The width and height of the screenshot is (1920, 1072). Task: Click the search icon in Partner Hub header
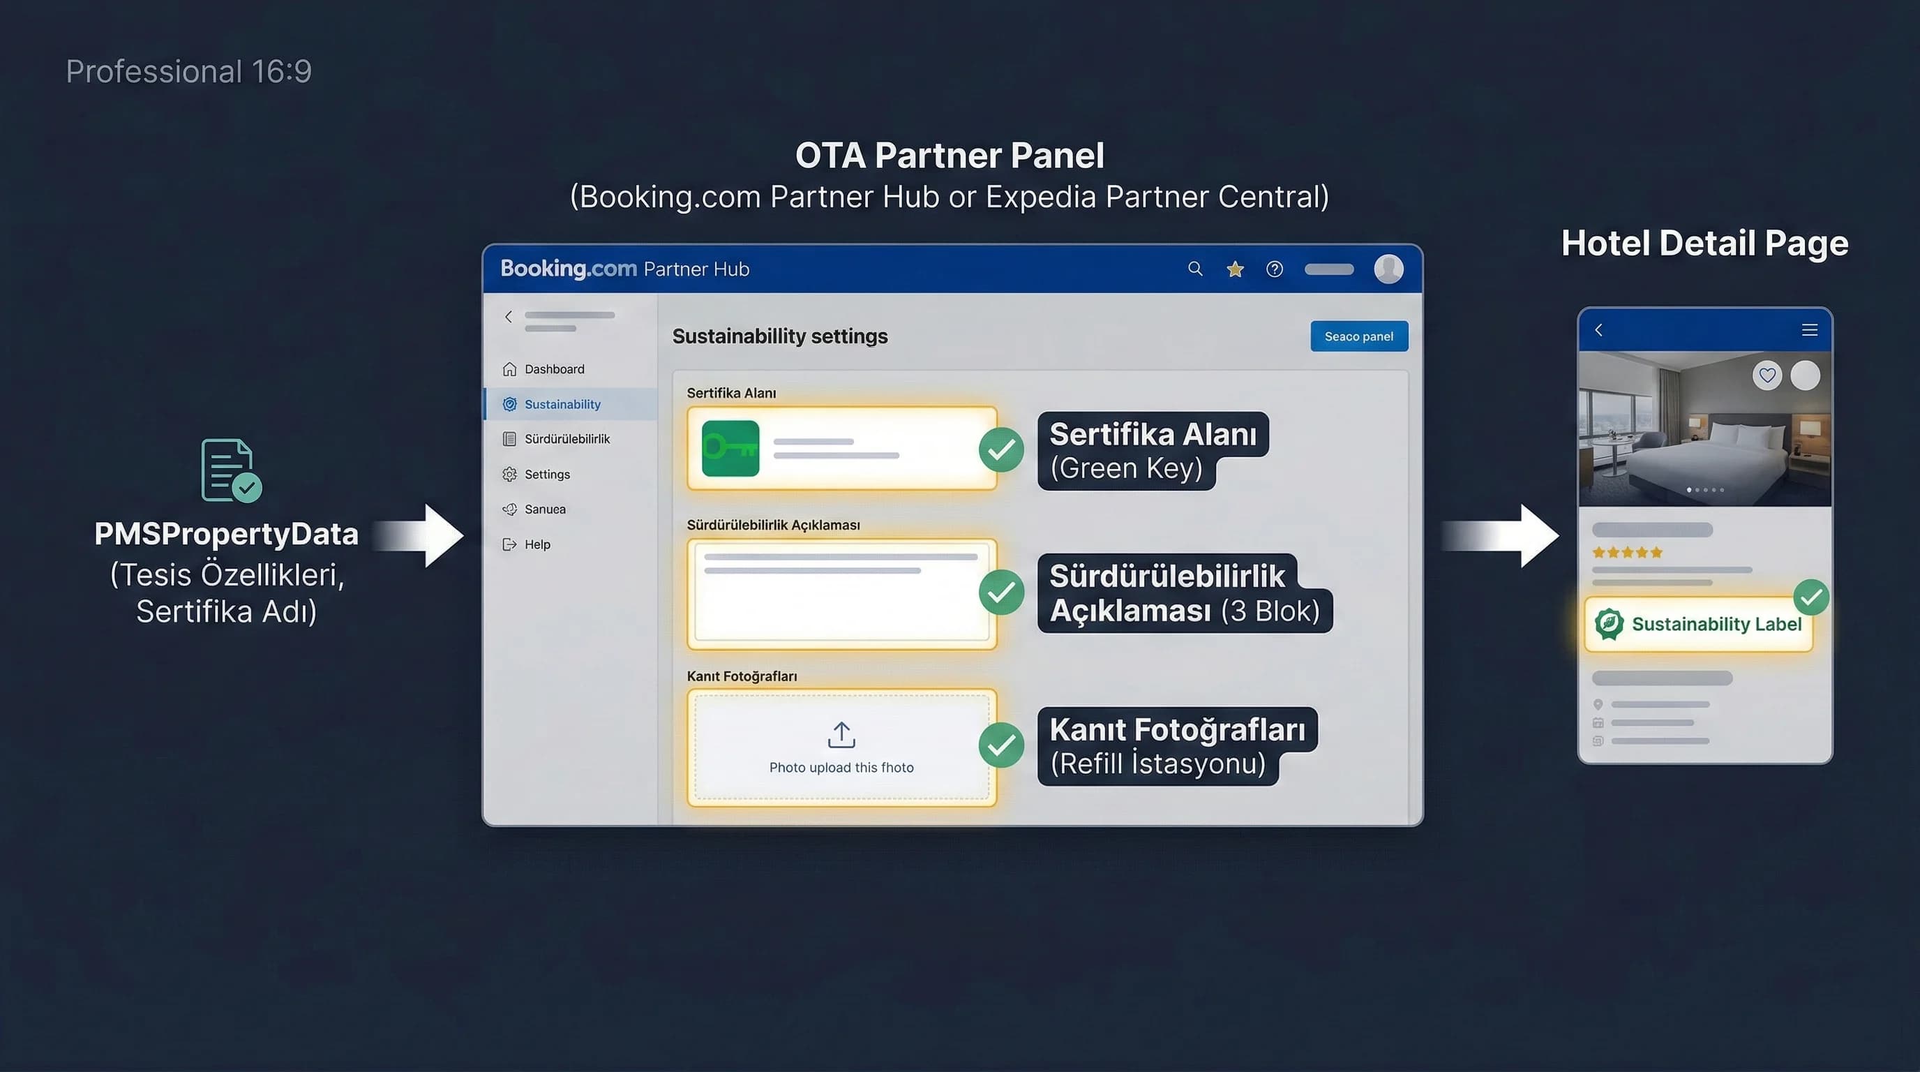click(1195, 269)
